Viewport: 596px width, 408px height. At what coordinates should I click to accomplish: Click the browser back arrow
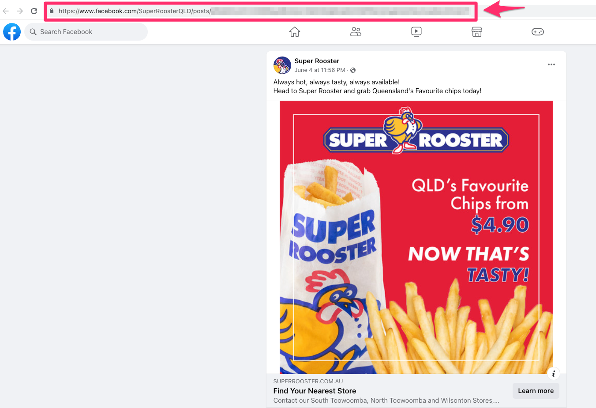pos(6,11)
